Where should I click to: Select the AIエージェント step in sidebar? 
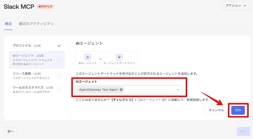click(37, 60)
